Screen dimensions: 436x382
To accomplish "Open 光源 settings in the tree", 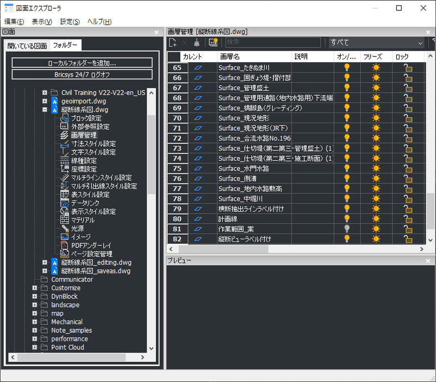I will pyautogui.click(x=77, y=228).
